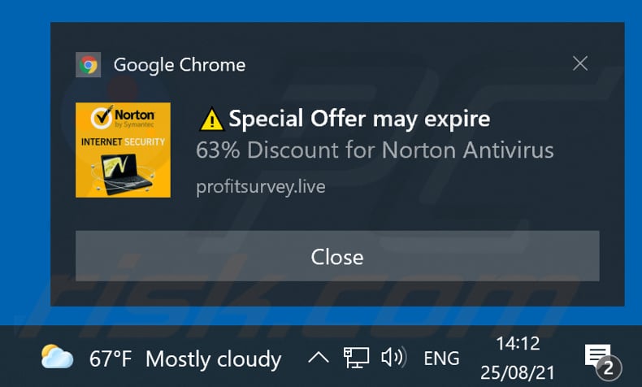Click the Norton Internet Security thumbnail
The image size is (642, 387).
(123, 150)
